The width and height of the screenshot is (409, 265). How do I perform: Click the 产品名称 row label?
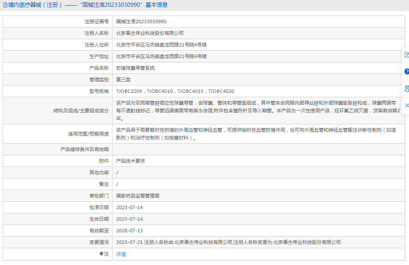pos(99,68)
